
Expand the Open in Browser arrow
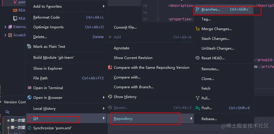pyautogui.click(x=104, y=98)
